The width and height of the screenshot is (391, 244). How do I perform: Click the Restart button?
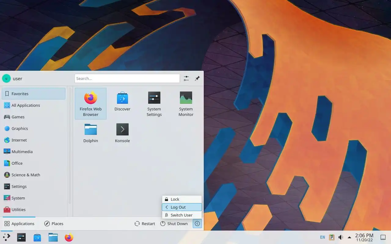coord(145,224)
